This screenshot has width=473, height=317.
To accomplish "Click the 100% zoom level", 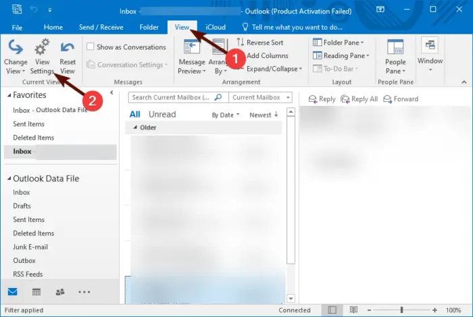I will pos(453,310).
